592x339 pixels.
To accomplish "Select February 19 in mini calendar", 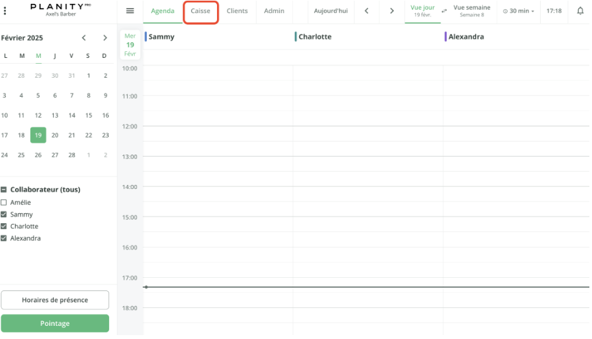I will pyautogui.click(x=38, y=136).
